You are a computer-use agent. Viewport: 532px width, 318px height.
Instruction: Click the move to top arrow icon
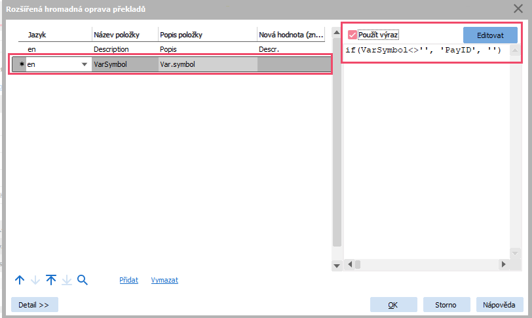pyautogui.click(x=51, y=280)
